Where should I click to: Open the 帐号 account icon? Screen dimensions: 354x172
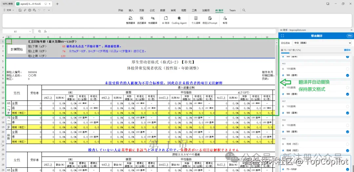tap(225, 18)
